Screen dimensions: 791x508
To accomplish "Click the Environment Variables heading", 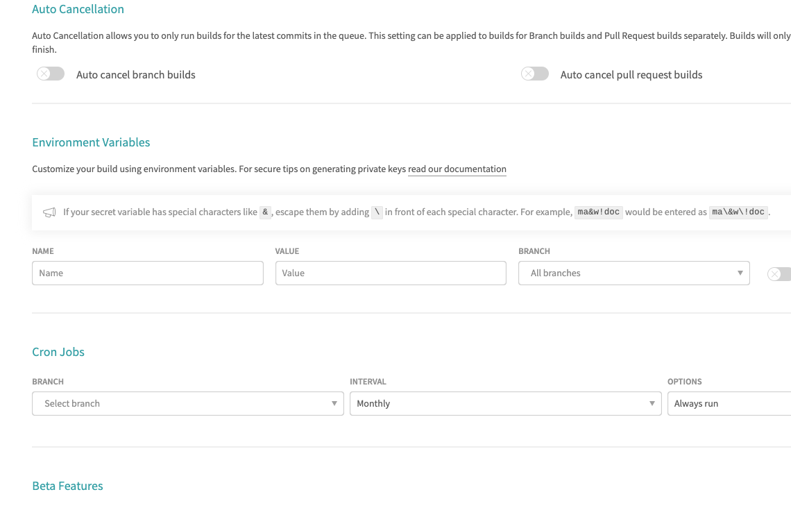I will [92, 142].
